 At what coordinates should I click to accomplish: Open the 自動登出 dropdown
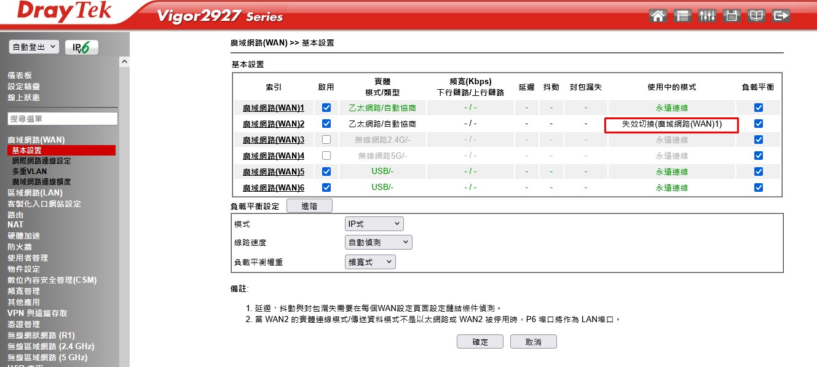coord(34,47)
